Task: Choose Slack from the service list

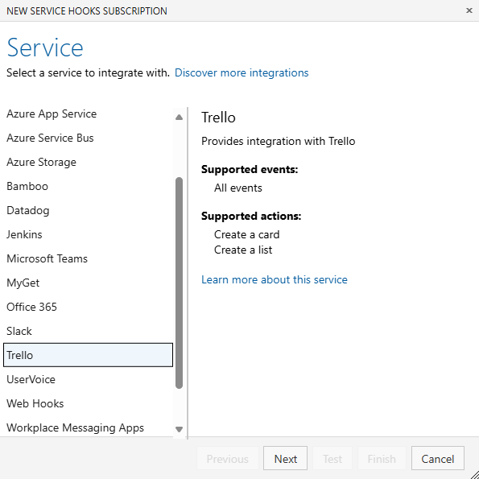Action: pos(88,331)
